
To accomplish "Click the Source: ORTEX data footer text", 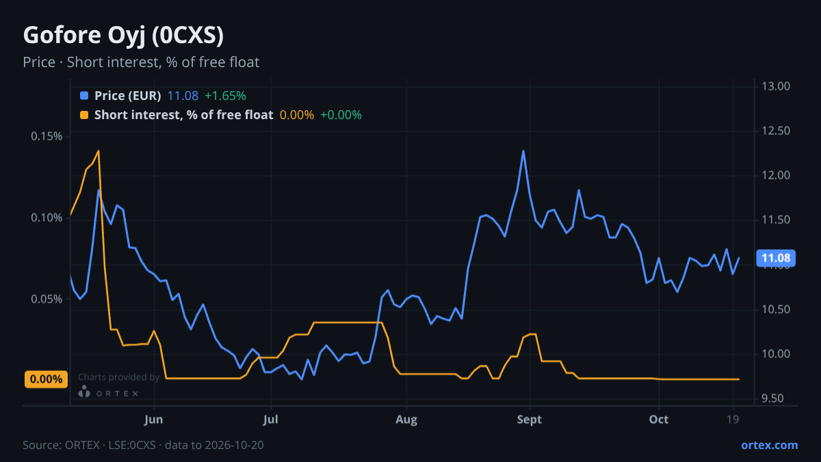I will pyautogui.click(x=144, y=445).
